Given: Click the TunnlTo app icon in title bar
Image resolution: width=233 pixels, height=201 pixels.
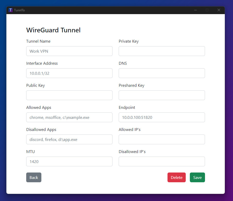Looking at the screenshot, I should [x=11, y=10].
